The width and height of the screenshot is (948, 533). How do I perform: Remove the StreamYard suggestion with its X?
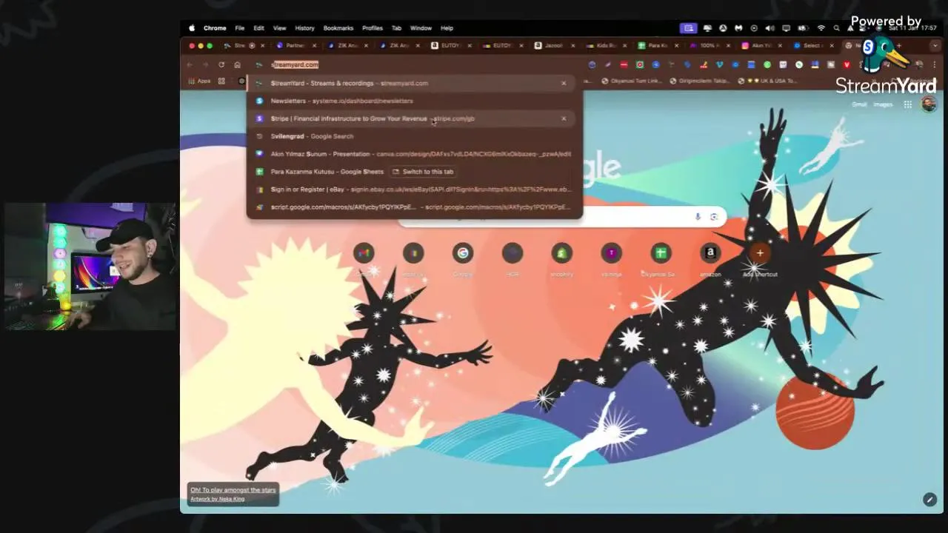pyautogui.click(x=564, y=83)
